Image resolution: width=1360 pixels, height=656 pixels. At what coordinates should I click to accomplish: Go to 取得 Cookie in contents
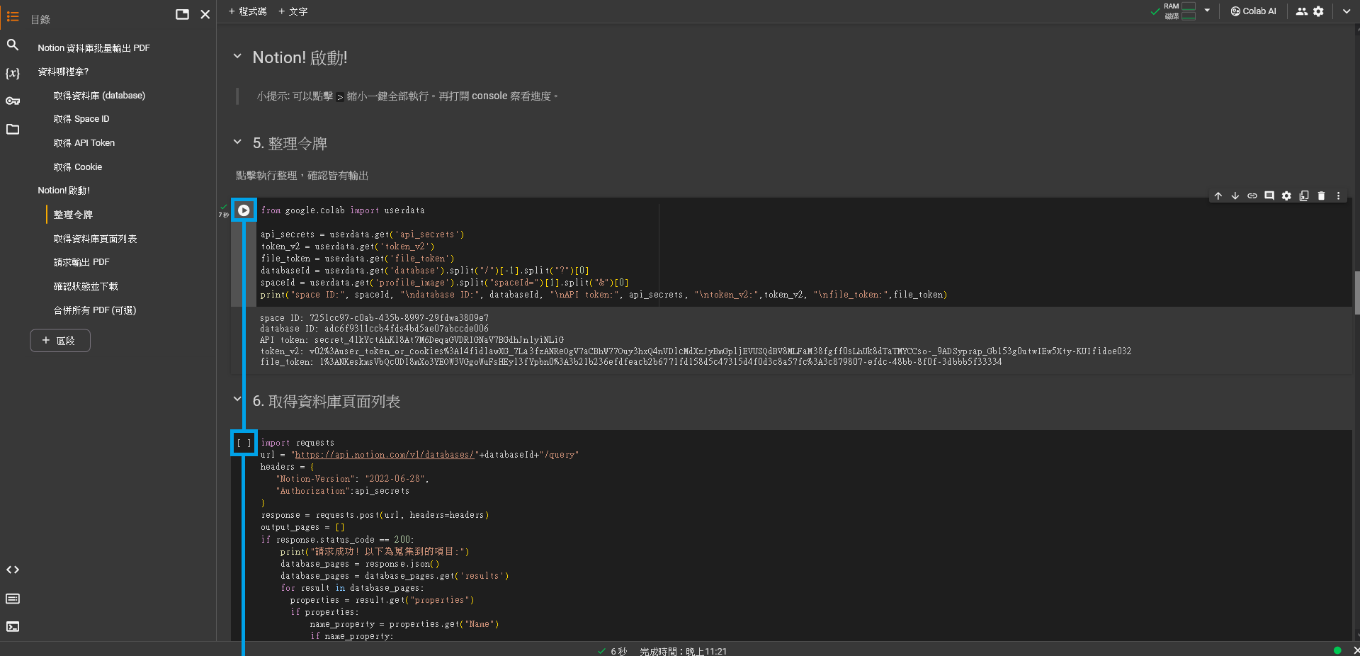(78, 167)
